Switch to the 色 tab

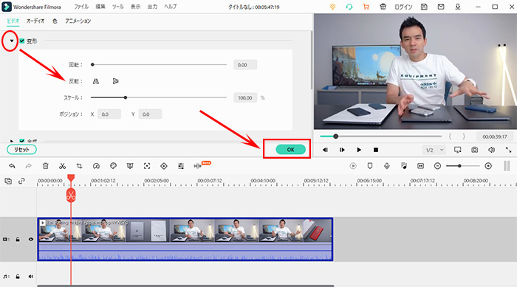coord(55,21)
